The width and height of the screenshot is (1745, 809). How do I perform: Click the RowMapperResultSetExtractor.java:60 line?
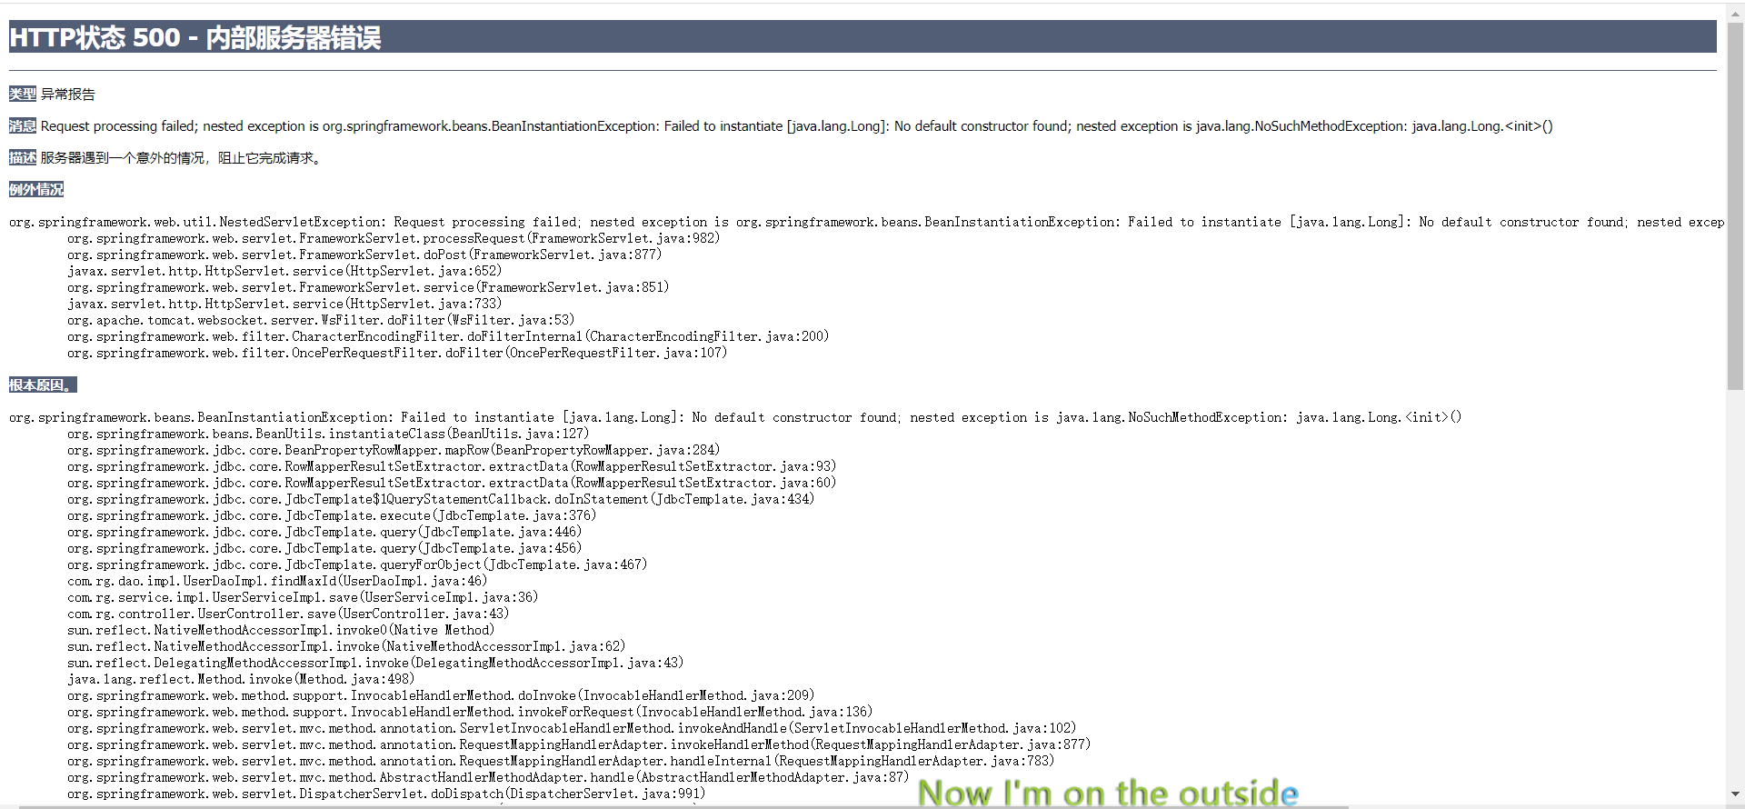coord(452,483)
